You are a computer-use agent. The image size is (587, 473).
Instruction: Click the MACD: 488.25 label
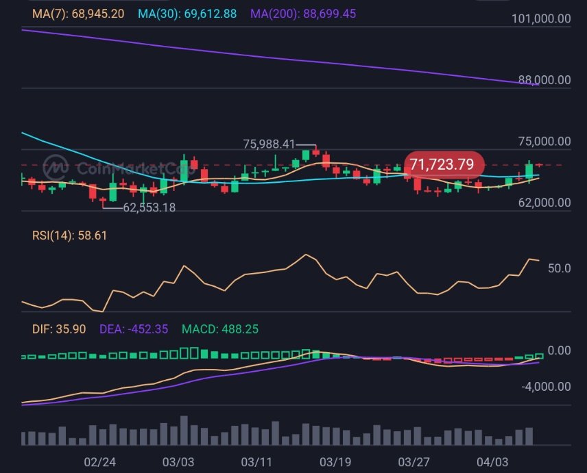click(220, 329)
